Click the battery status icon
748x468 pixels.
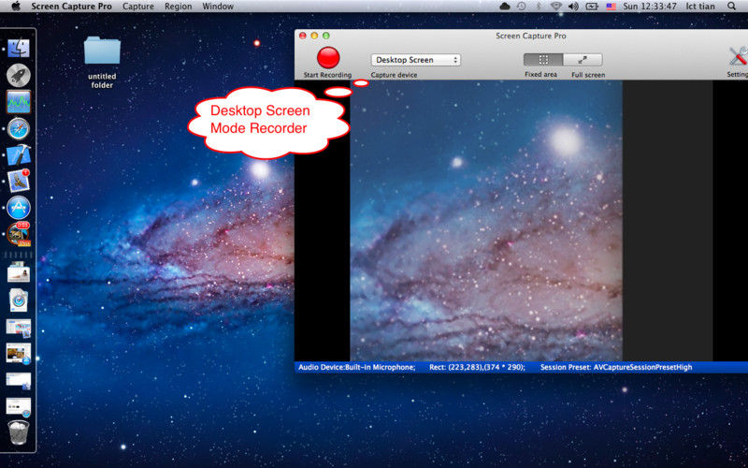(592, 7)
